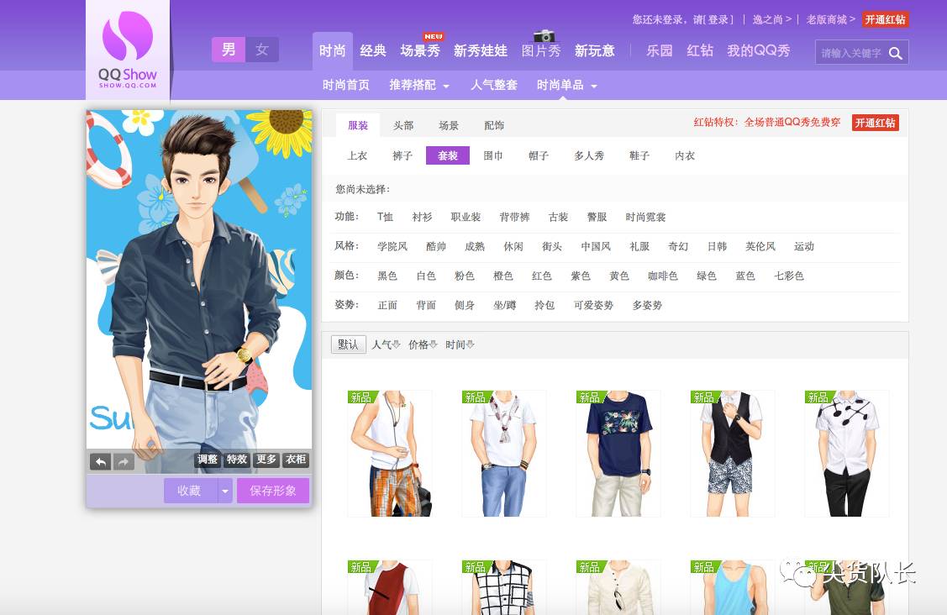Click the 登录 link
This screenshot has height=615, width=947.
(718, 20)
